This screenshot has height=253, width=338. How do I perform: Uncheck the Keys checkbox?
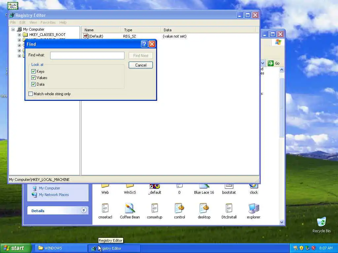tap(33, 71)
